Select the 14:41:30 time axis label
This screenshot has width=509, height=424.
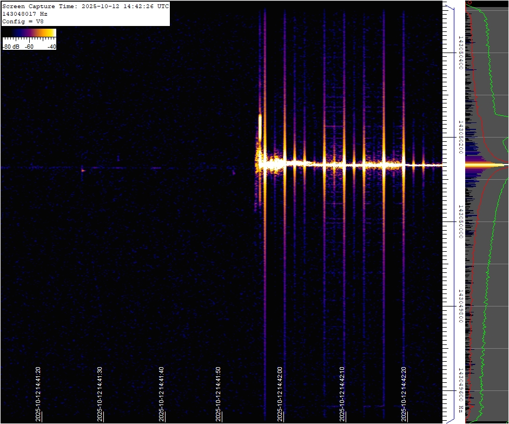pyautogui.click(x=100, y=394)
